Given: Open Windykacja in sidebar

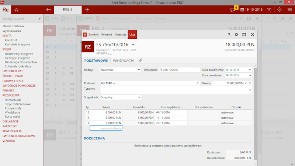Looking at the screenshot, I should tap(12, 113).
